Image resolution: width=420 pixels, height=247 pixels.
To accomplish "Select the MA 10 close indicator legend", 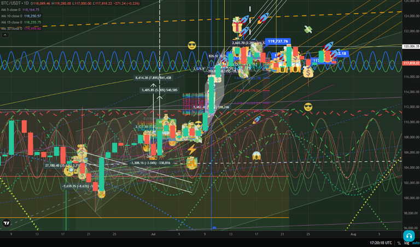I will click(x=21, y=16).
